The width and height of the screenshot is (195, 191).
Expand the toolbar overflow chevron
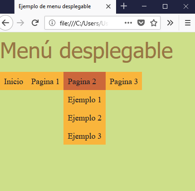point(170,23)
